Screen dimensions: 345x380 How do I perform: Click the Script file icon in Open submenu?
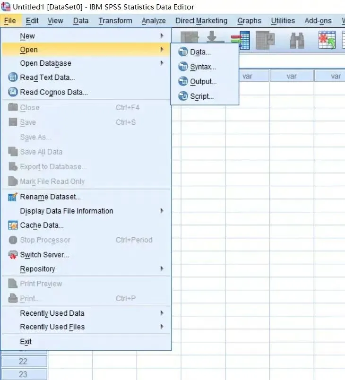point(183,96)
